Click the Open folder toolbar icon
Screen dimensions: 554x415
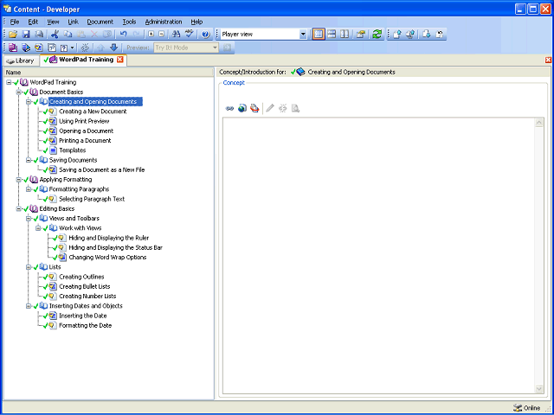pos(13,35)
